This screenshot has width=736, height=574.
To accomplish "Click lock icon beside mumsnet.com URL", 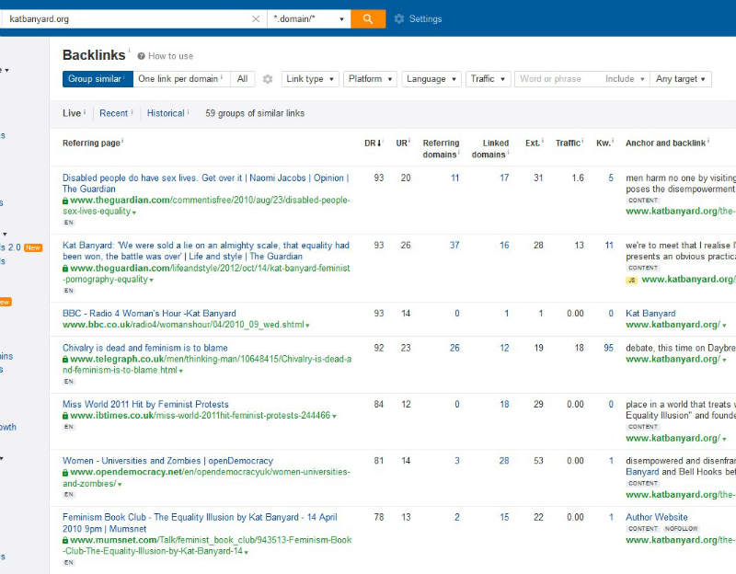I will coord(65,540).
